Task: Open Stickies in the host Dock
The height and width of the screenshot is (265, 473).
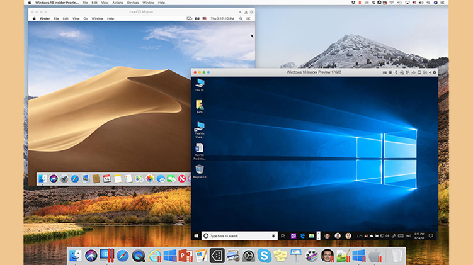Action: (280, 256)
